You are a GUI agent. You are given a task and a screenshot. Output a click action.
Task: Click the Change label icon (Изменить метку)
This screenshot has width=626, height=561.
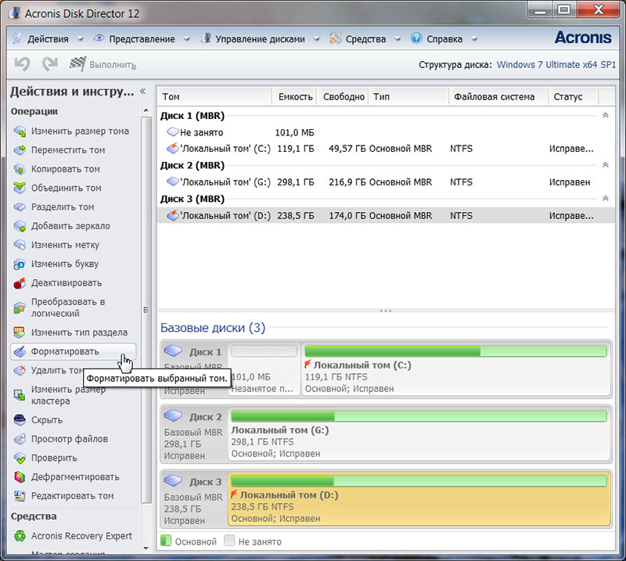pyautogui.click(x=20, y=245)
